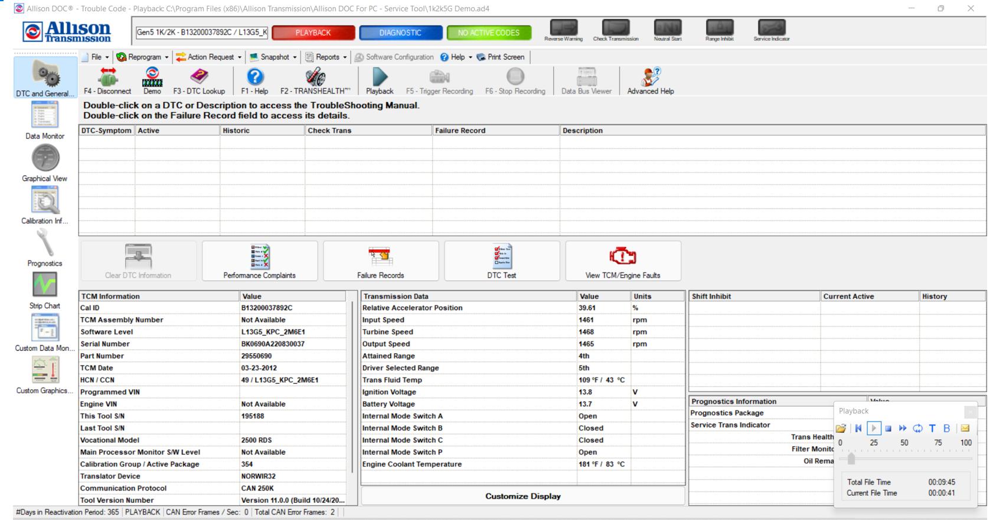Stop the playback
This screenshot has width=996, height=520.
point(888,429)
